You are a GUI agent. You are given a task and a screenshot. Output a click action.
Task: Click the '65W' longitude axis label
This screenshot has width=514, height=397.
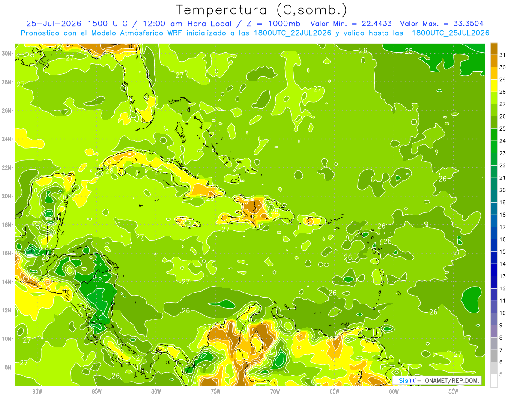335,391
